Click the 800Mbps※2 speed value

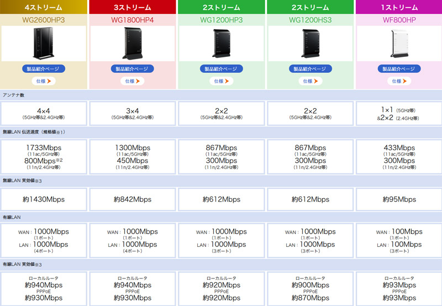coord(44,161)
